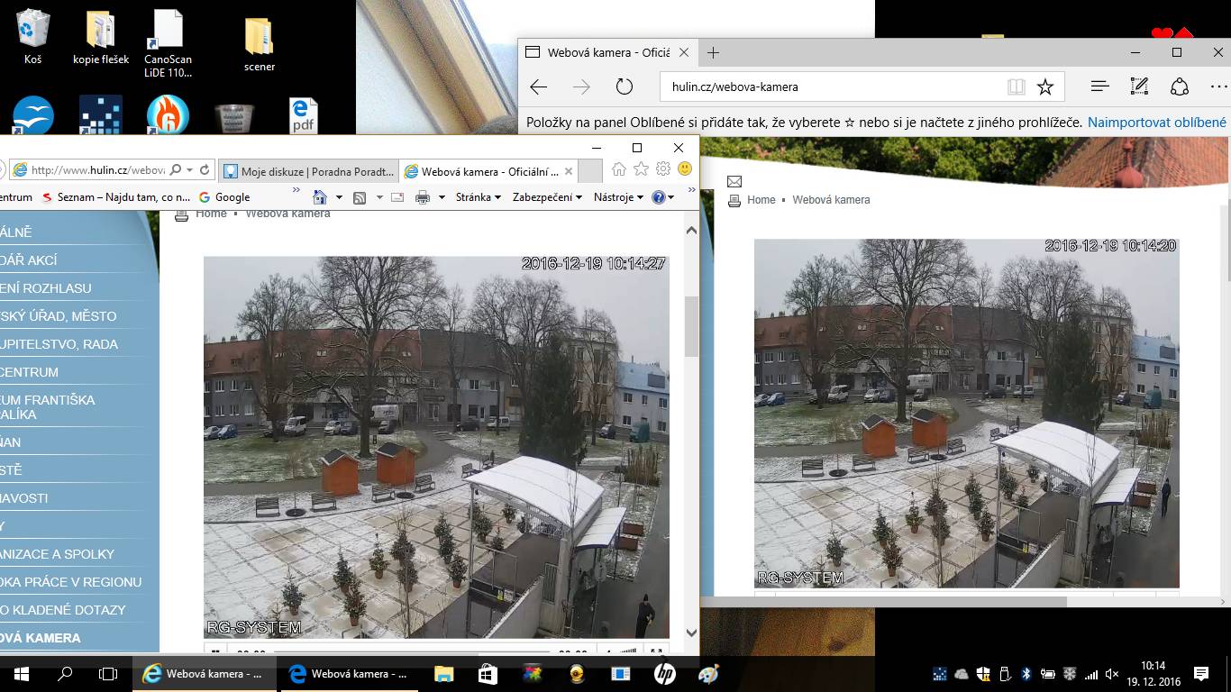Click Internet Explorer address bar URL field
The image size is (1231, 692).
click(97, 169)
